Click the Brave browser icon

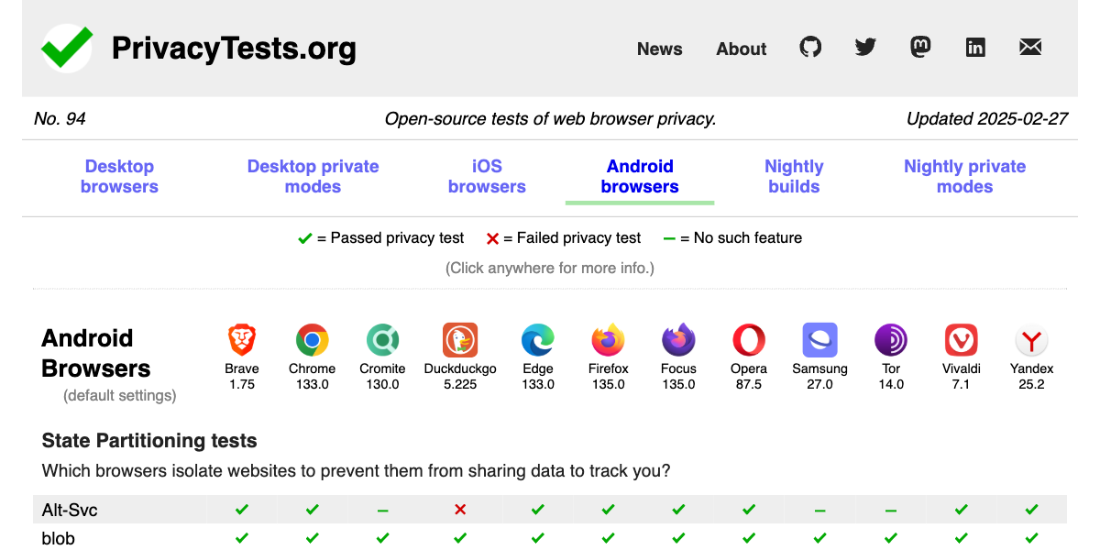(x=242, y=340)
